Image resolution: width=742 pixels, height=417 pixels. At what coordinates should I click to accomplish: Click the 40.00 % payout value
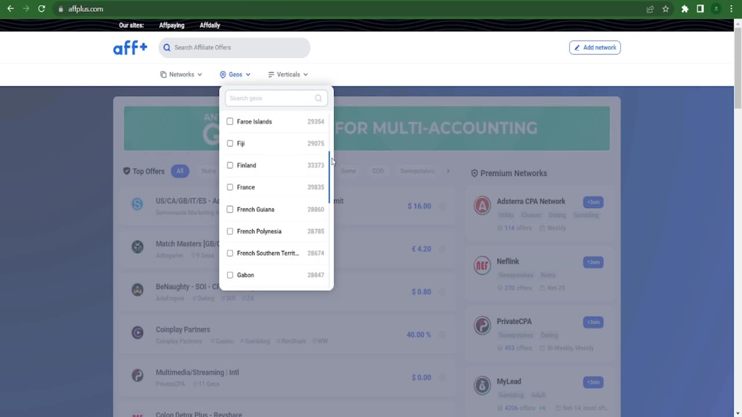419,335
